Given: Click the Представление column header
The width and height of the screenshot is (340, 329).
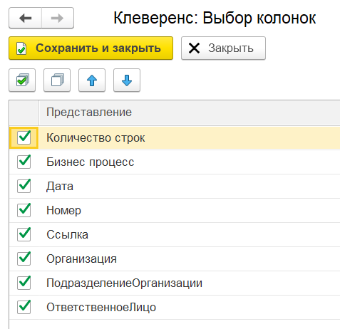Looking at the screenshot, I should (x=190, y=113).
